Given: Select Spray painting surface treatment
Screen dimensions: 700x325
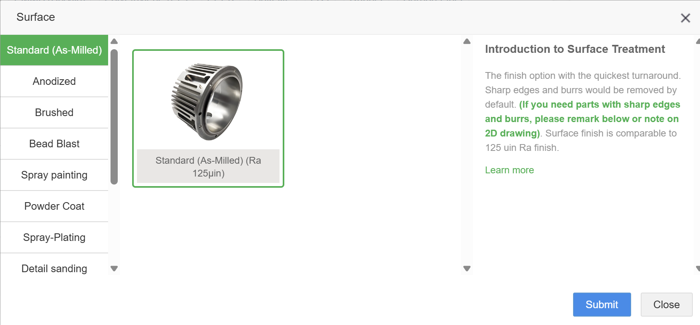Looking at the screenshot, I should [x=54, y=175].
